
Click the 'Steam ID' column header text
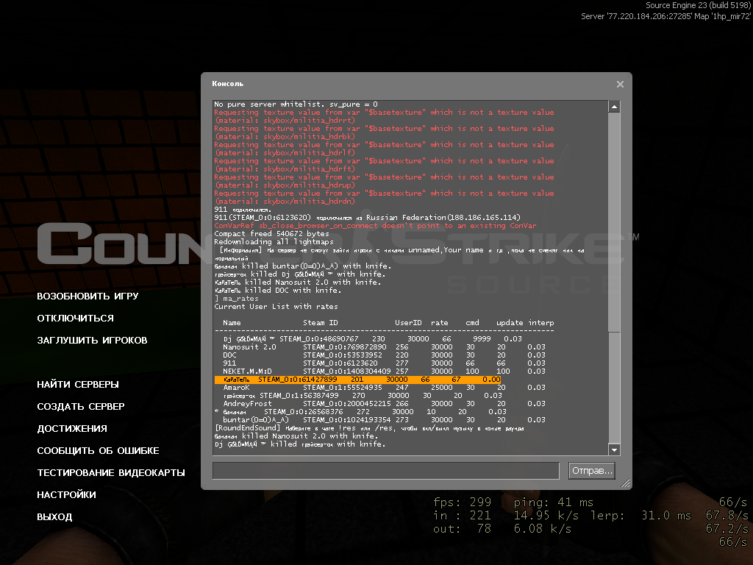321,323
